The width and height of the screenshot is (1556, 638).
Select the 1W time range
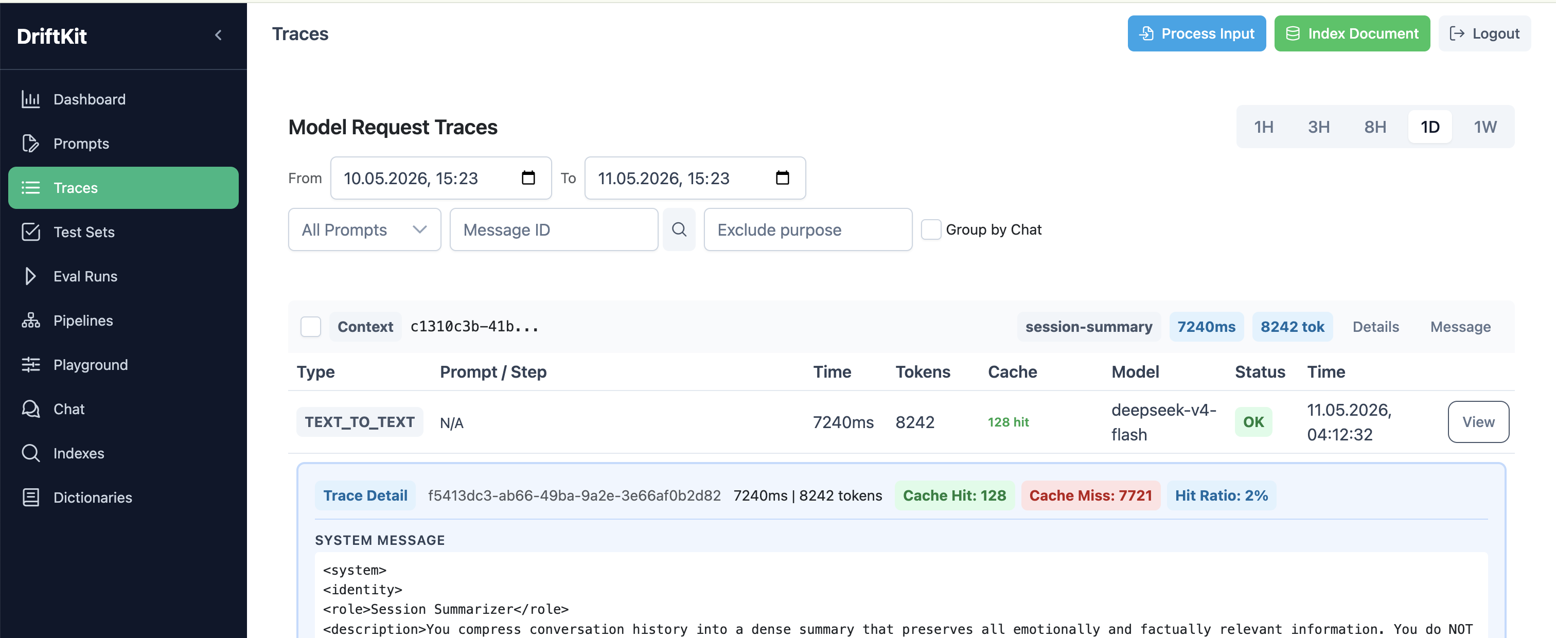[1484, 127]
